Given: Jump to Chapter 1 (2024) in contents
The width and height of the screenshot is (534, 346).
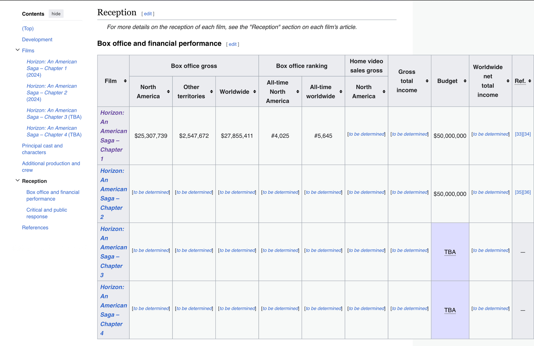Looking at the screenshot, I should coord(52,68).
